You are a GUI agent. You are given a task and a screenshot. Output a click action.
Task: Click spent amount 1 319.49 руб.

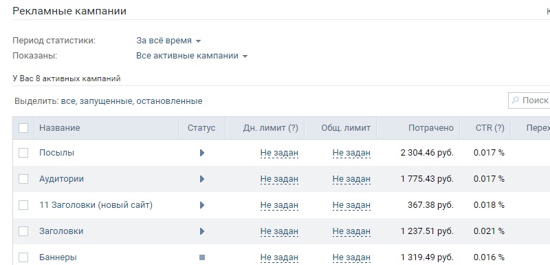point(427,257)
